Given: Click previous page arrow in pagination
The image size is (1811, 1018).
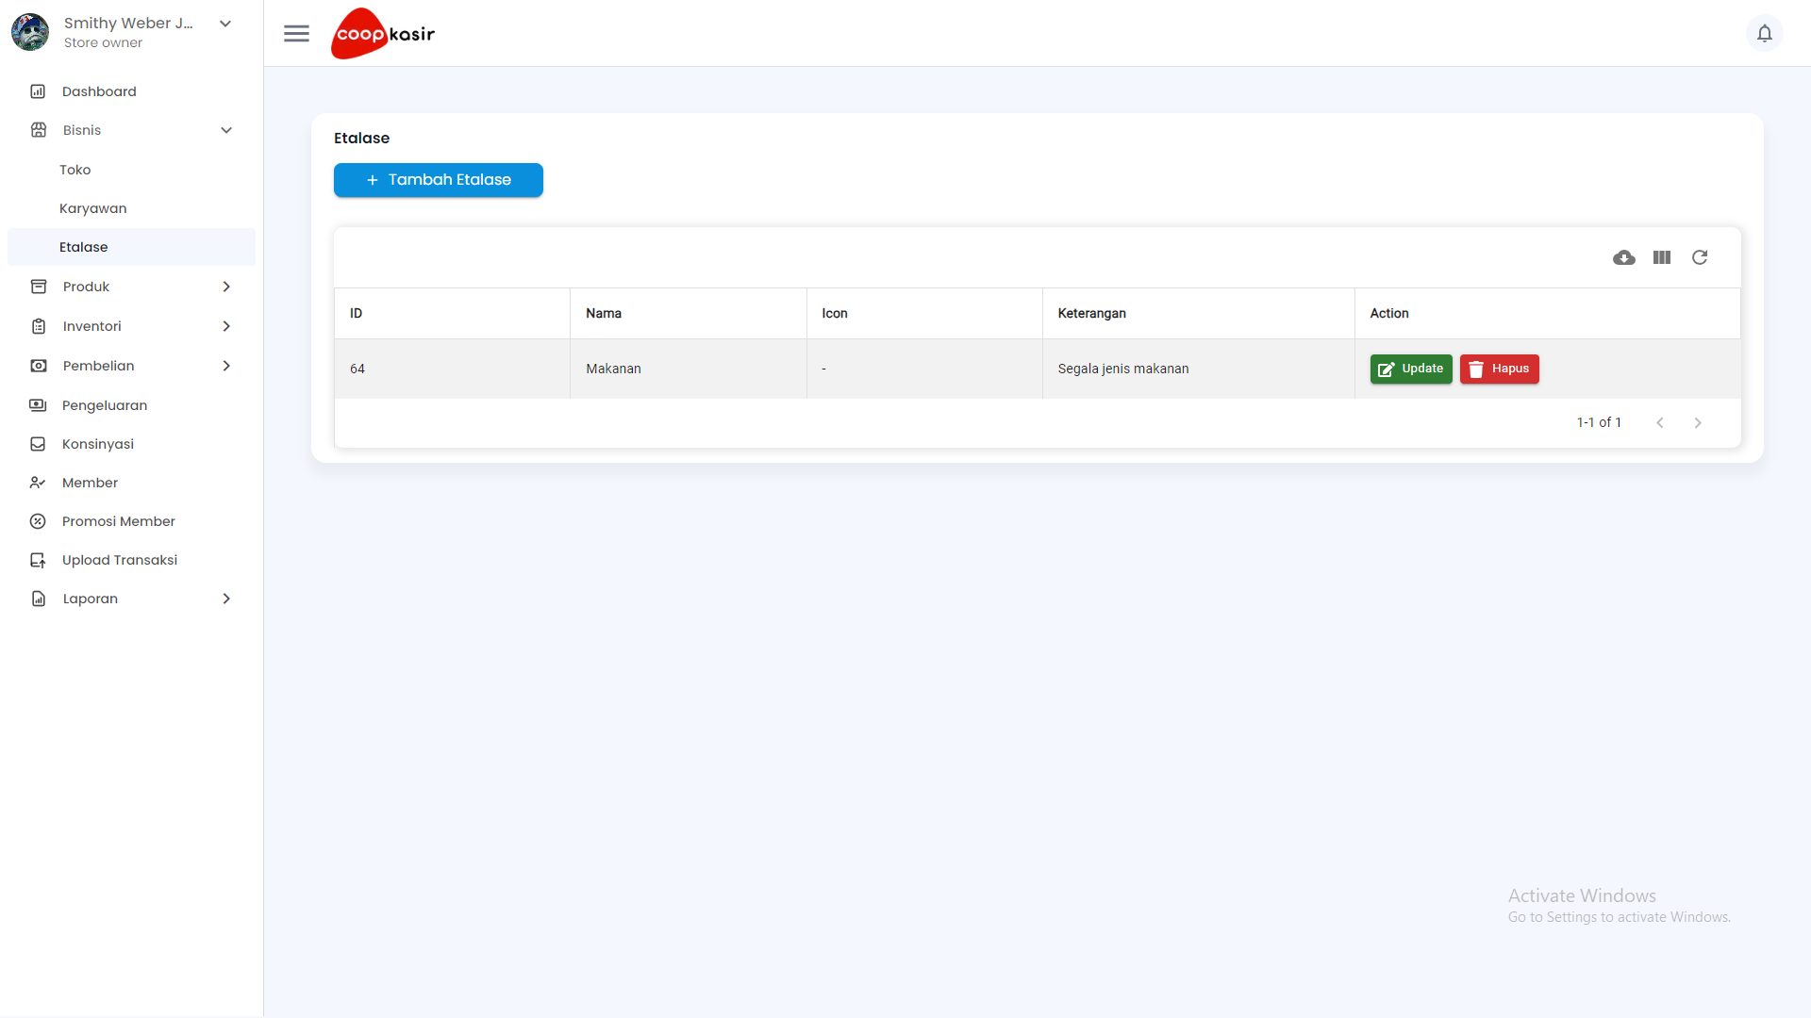Looking at the screenshot, I should point(1659,421).
